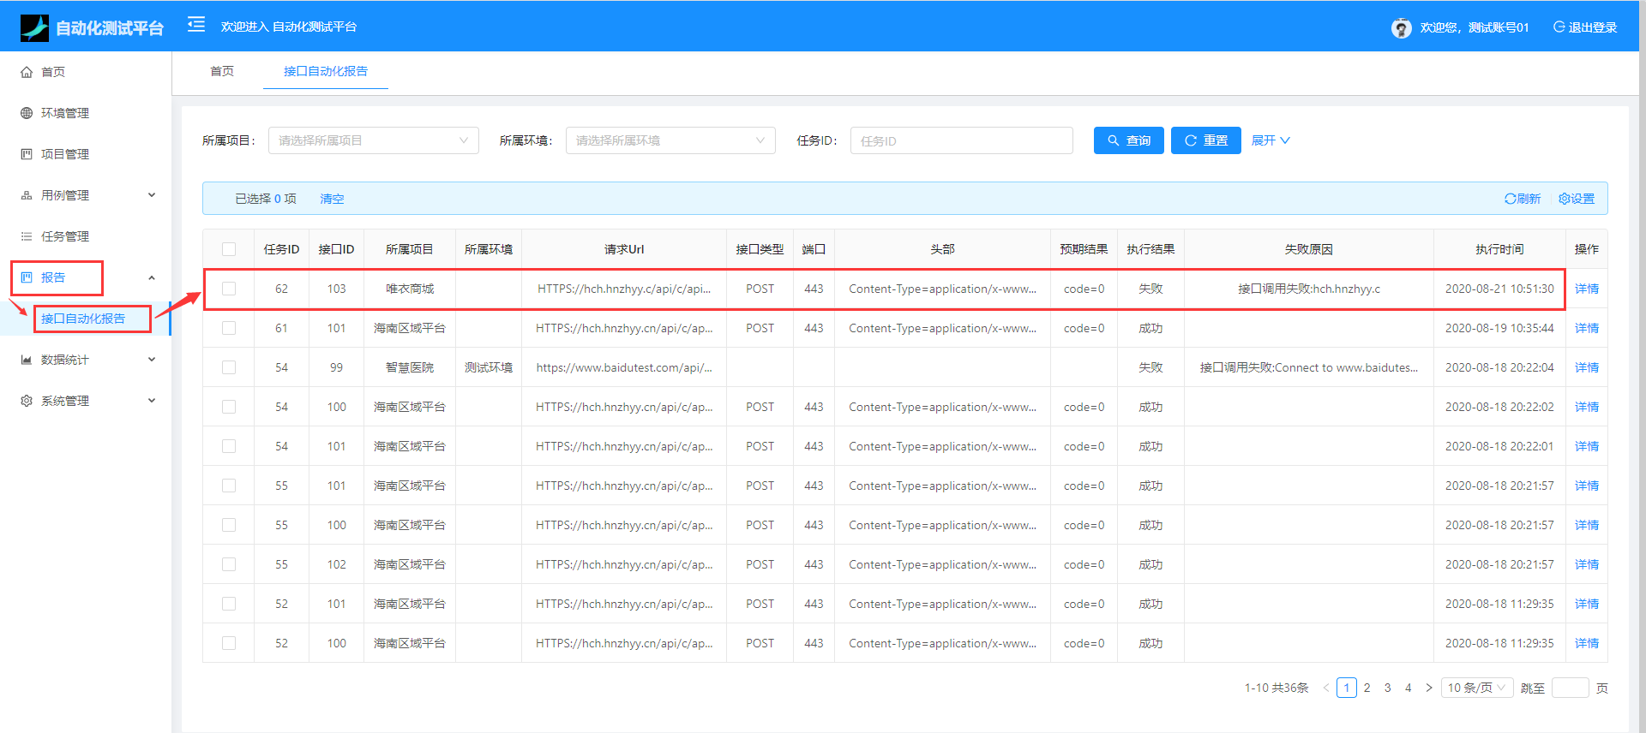Expand the 数据统计 submenu chevron
The width and height of the screenshot is (1646, 733).
pos(152,360)
